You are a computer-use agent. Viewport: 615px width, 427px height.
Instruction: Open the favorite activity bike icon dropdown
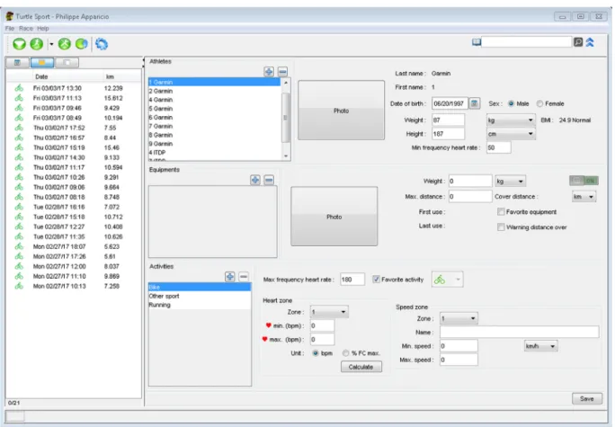[447, 280]
